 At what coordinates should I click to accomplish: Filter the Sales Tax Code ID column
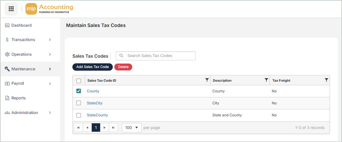coord(207,80)
